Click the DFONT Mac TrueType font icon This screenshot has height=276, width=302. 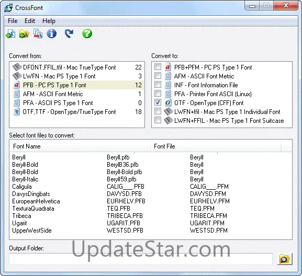(x=17, y=67)
